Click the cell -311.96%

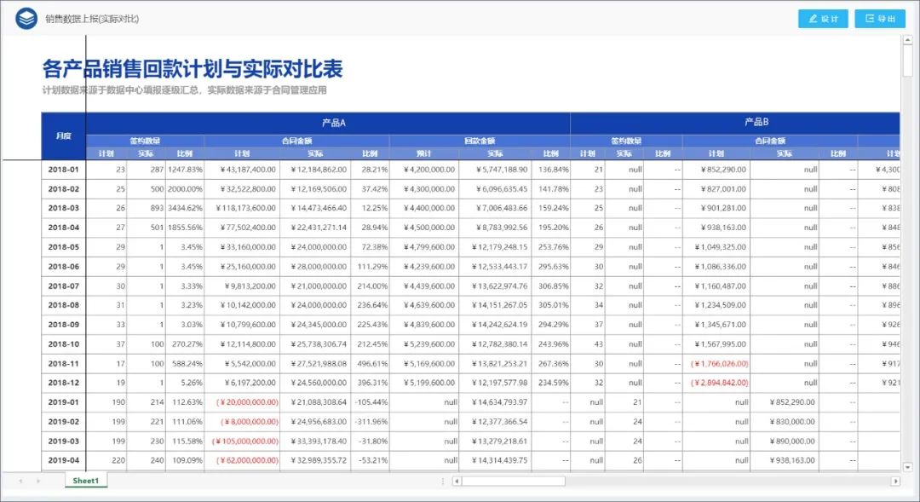370,422
